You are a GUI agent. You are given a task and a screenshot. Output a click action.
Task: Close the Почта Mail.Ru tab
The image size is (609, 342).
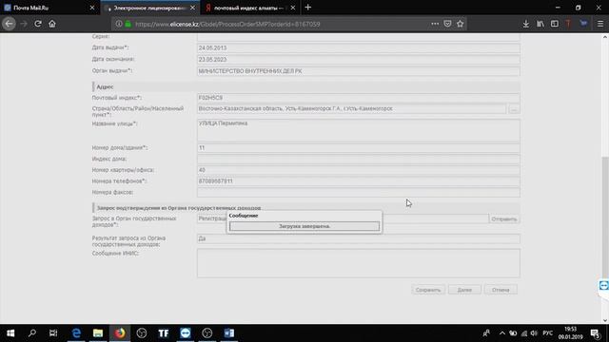pos(92,8)
